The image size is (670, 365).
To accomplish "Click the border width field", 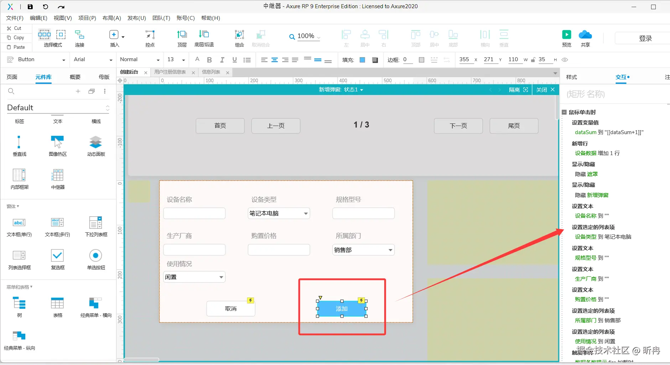I will pyautogui.click(x=408, y=59).
